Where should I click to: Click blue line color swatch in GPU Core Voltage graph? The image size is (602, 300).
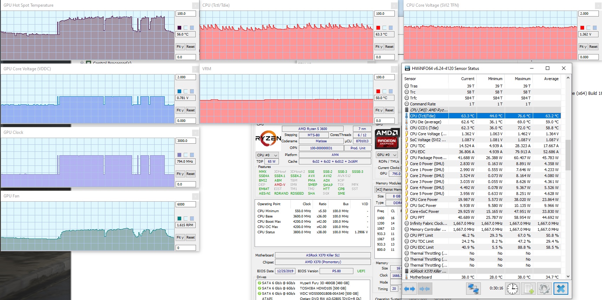(x=179, y=91)
